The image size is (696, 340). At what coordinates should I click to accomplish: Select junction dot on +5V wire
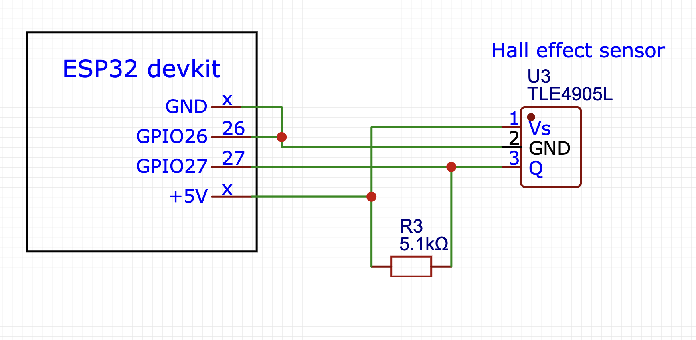click(x=371, y=197)
